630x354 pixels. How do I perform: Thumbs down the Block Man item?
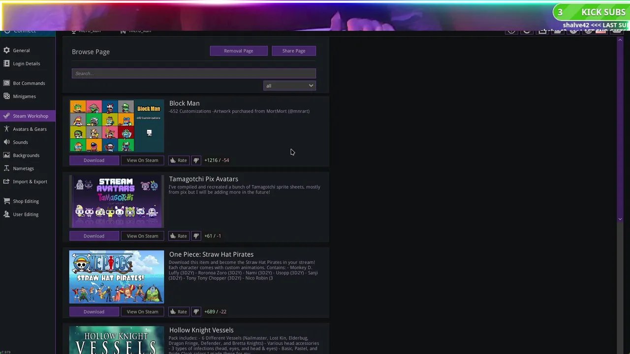(196, 160)
